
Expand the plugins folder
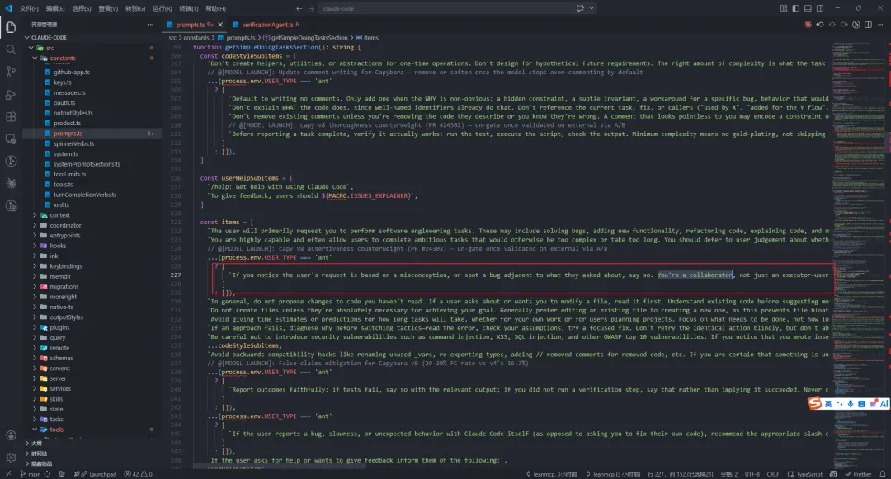click(x=35, y=327)
